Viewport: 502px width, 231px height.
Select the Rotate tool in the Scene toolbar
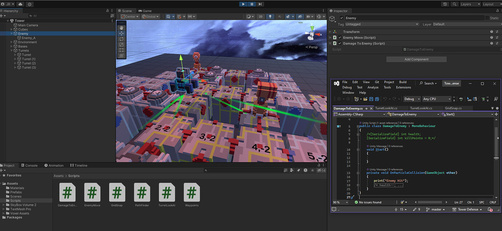(x=121, y=39)
